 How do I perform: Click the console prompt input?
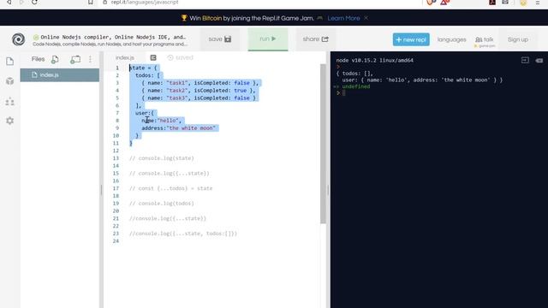(344, 93)
